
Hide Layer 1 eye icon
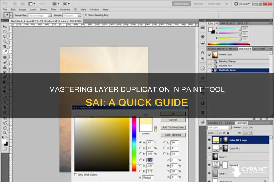(209, 173)
